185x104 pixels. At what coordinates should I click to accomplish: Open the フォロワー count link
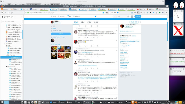point(89,22)
